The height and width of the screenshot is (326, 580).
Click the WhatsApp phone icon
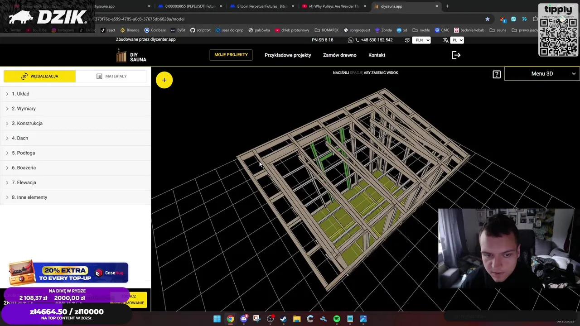[x=350, y=40]
